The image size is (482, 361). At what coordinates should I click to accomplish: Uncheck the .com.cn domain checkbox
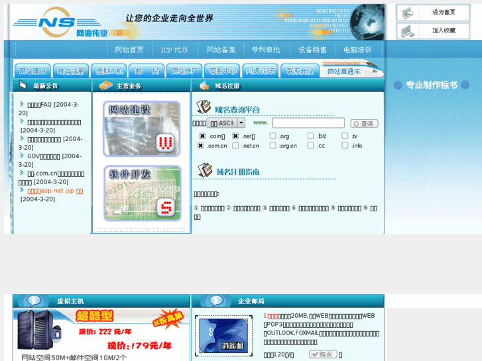pyautogui.click(x=200, y=145)
